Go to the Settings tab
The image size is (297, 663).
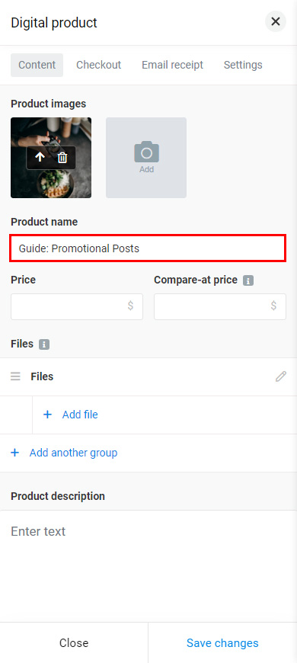243,65
